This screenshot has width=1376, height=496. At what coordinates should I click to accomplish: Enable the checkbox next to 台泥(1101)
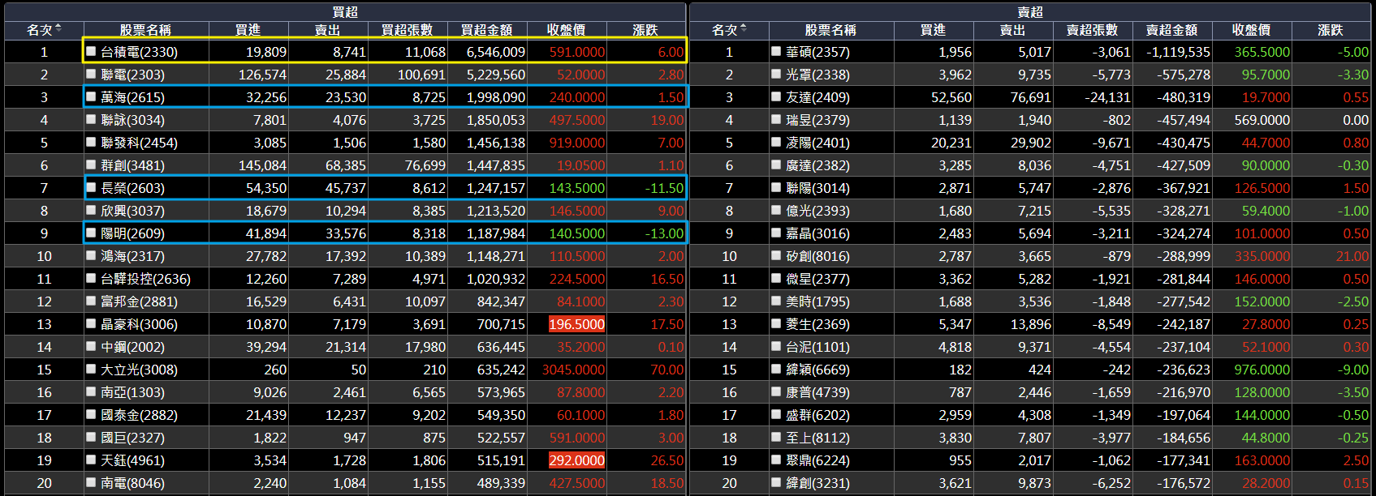coord(777,346)
